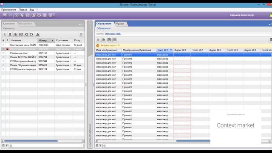The image size is (272, 153).
Task: Click the table grid icon in purple toolbar
Action: click(x=45, y=15)
